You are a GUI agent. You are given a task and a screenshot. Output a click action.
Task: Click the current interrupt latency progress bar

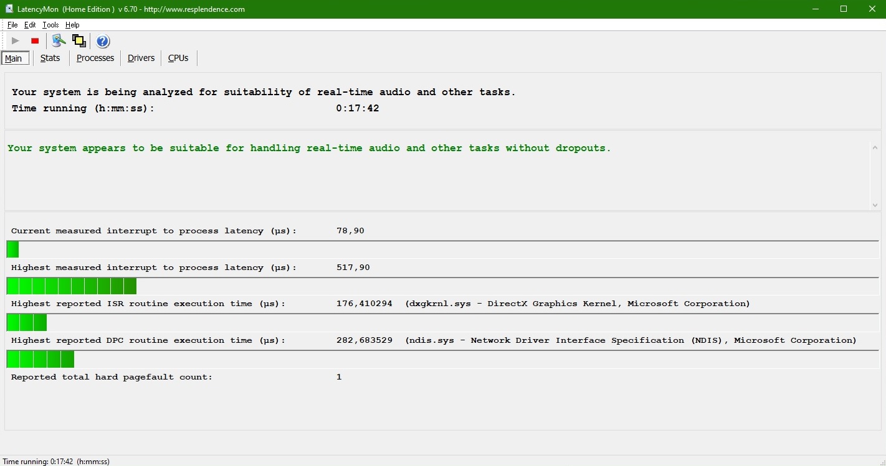442,249
